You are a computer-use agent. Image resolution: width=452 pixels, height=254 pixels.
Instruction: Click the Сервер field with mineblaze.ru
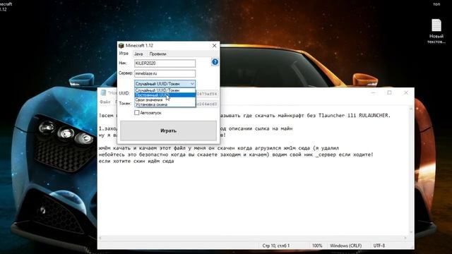pyautogui.click(x=165, y=73)
